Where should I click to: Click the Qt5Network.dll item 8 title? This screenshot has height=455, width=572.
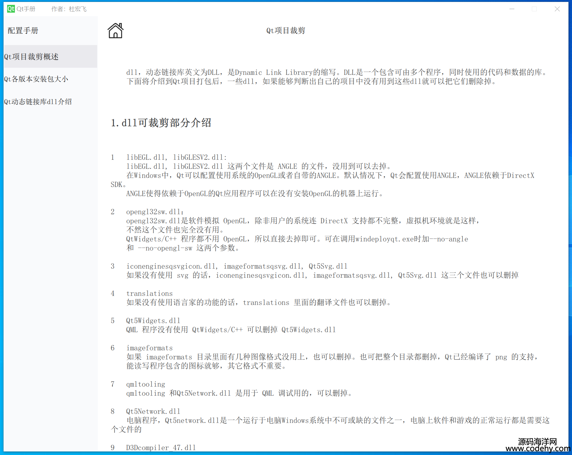(153, 411)
